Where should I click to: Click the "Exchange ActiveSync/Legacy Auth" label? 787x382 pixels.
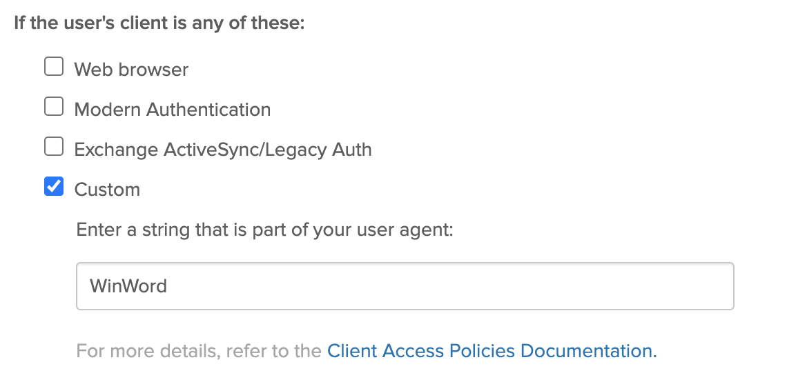222,150
